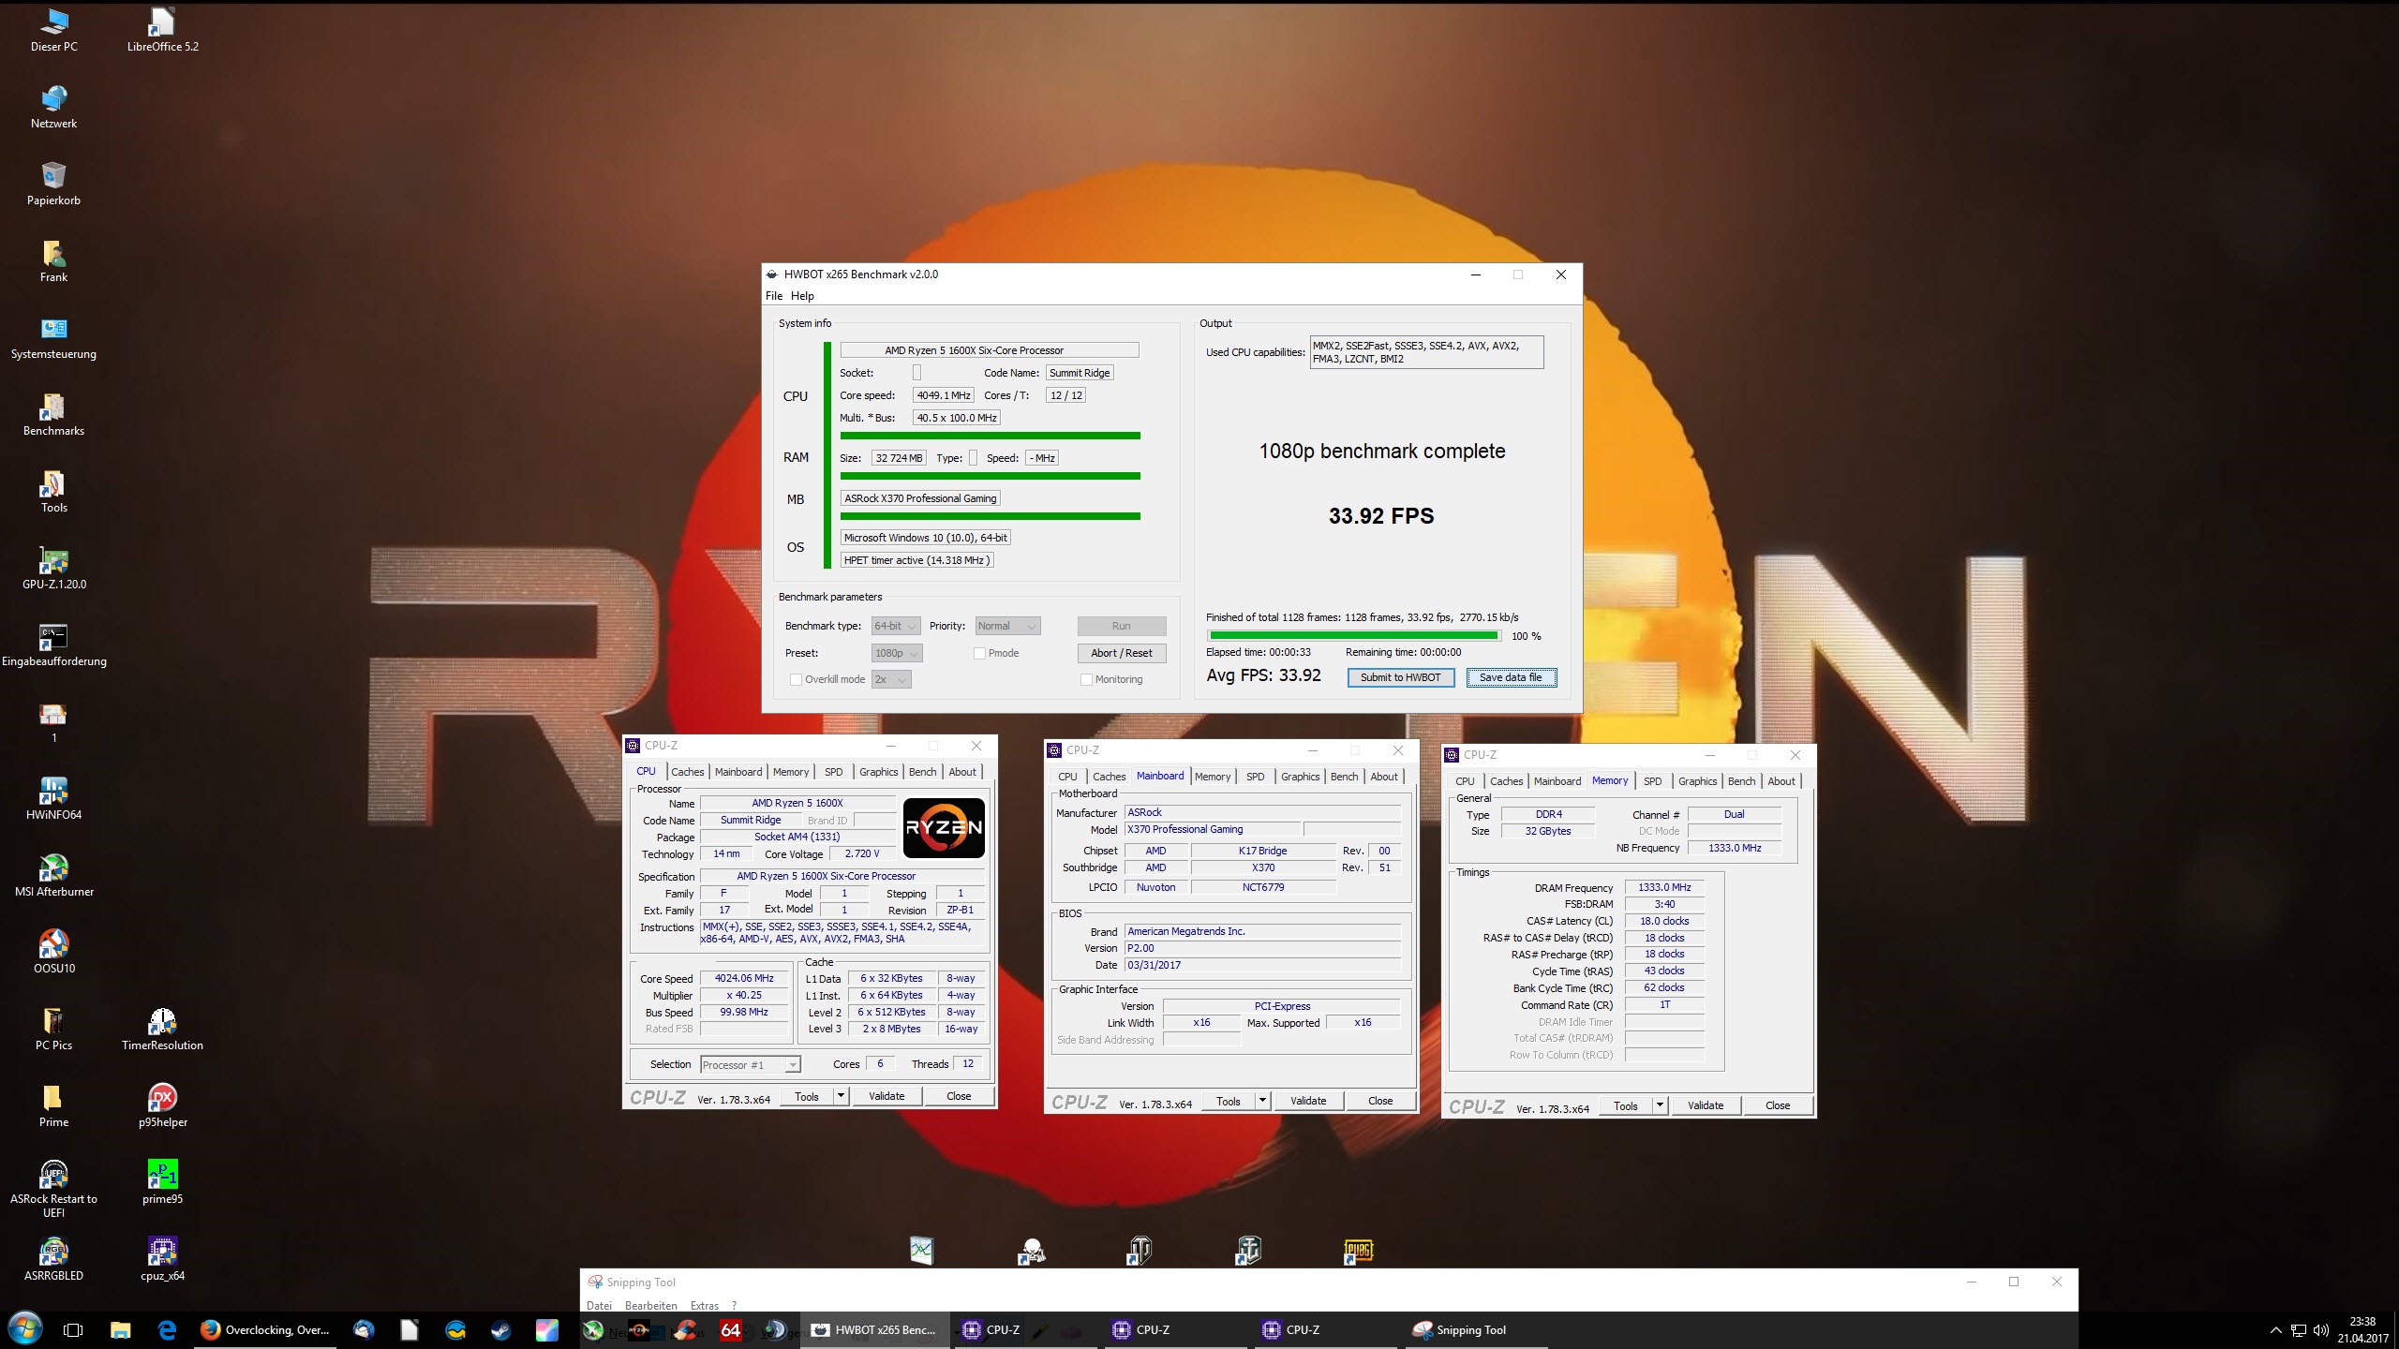Click the Save data file button
The image size is (2399, 1349).
tap(1511, 677)
